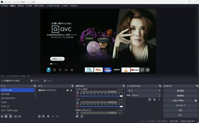Mute the マイク channel
Image resolution: width=199 pixels, height=123 pixels.
tap(77, 106)
